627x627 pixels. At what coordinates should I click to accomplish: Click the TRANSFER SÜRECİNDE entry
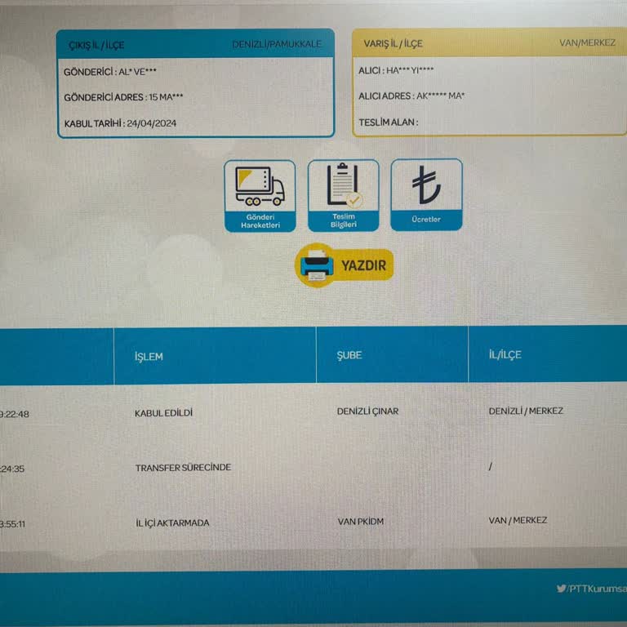point(183,468)
